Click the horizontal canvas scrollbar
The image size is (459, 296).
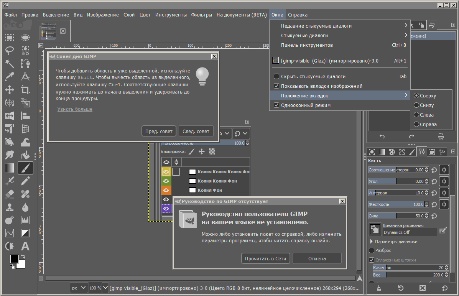(201, 278)
